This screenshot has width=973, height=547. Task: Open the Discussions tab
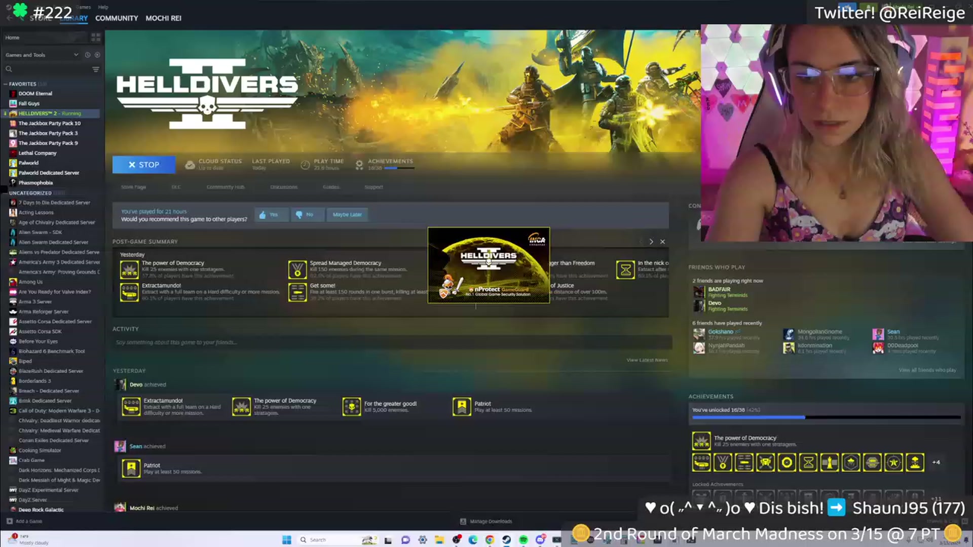(x=284, y=187)
